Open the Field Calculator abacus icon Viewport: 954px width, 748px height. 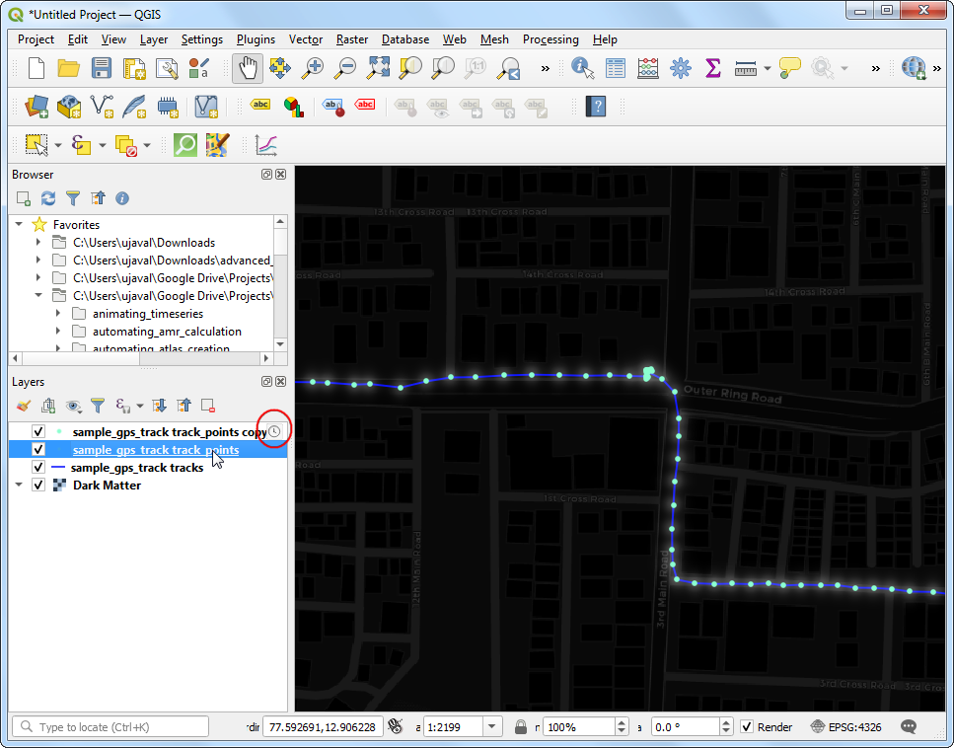pos(648,68)
